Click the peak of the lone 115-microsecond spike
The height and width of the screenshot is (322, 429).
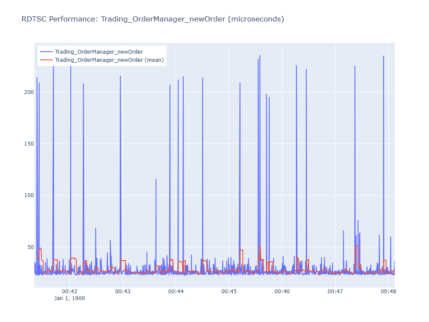(x=156, y=179)
